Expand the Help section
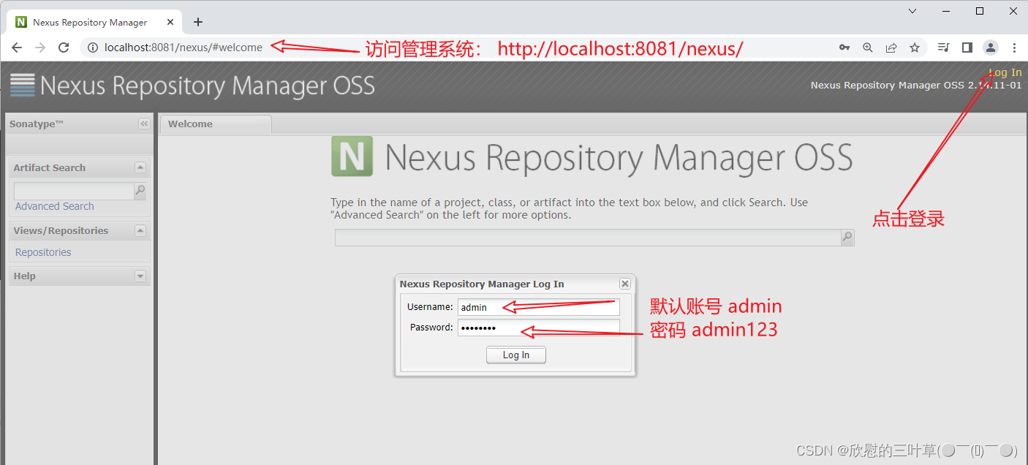Screen dimensions: 1028x465 [140, 276]
